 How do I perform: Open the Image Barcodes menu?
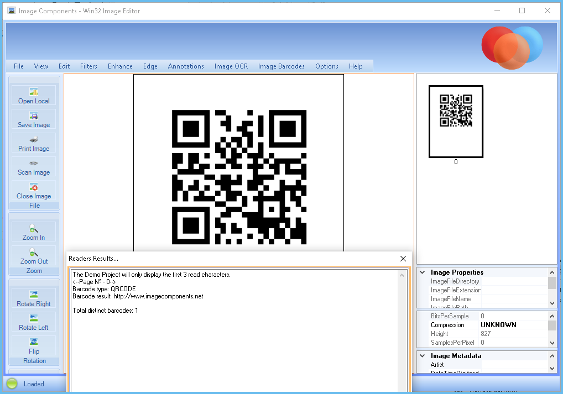[281, 66]
